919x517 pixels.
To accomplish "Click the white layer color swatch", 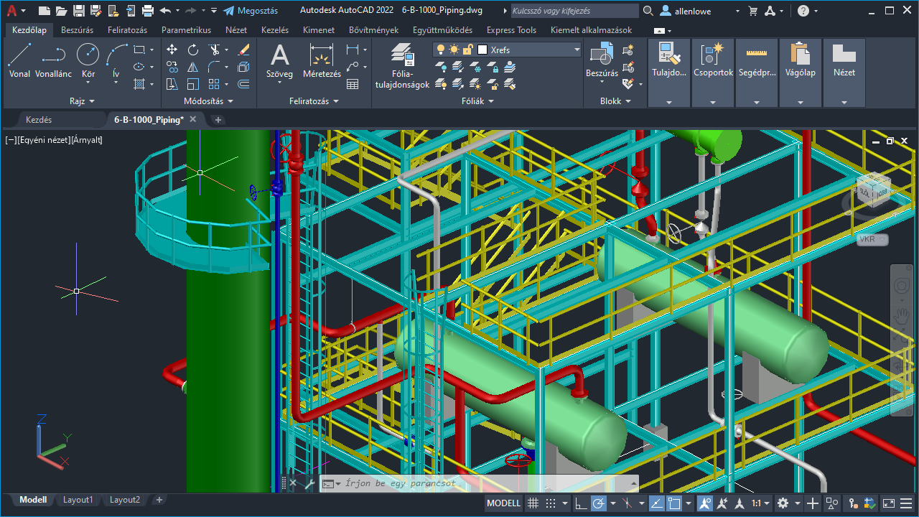I will pos(482,50).
